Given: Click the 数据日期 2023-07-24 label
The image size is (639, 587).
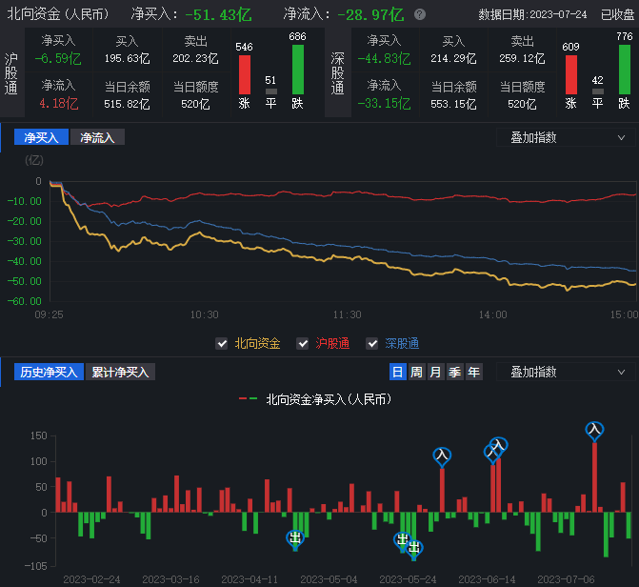Looking at the screenshot, I should click(530, 14).
